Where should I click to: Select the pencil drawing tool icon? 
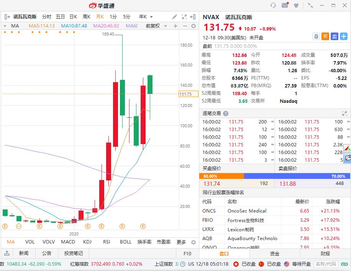[174, 17]
